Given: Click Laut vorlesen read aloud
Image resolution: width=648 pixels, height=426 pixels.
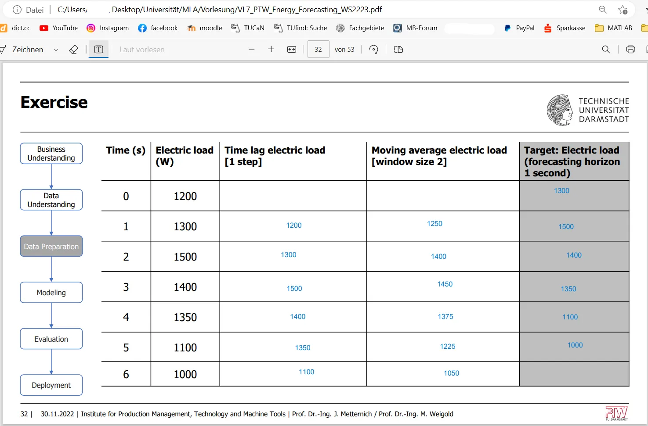Looking at the screenshot, I should tap(142, 50).
